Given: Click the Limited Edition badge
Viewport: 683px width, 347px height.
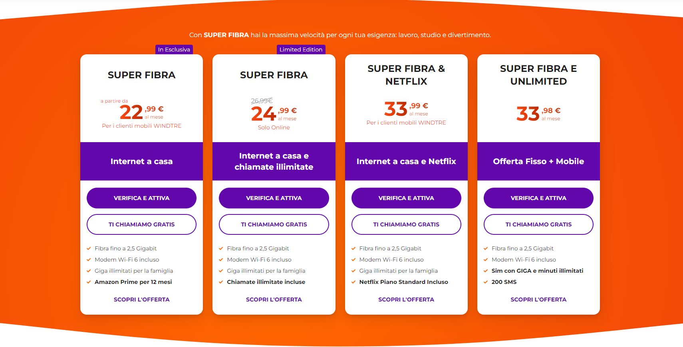Looking at the screenshot, I should click(x=301, y=50).
